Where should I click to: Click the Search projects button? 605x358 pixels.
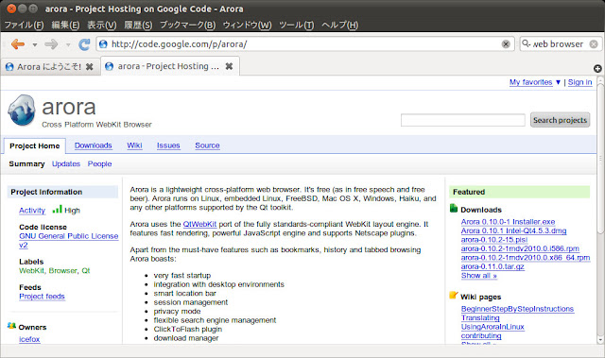point(560,120)
